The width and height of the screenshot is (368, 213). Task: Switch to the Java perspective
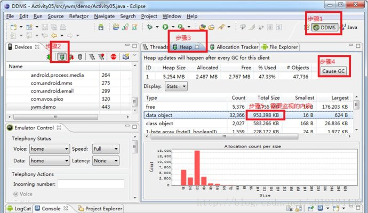point(349,27)
